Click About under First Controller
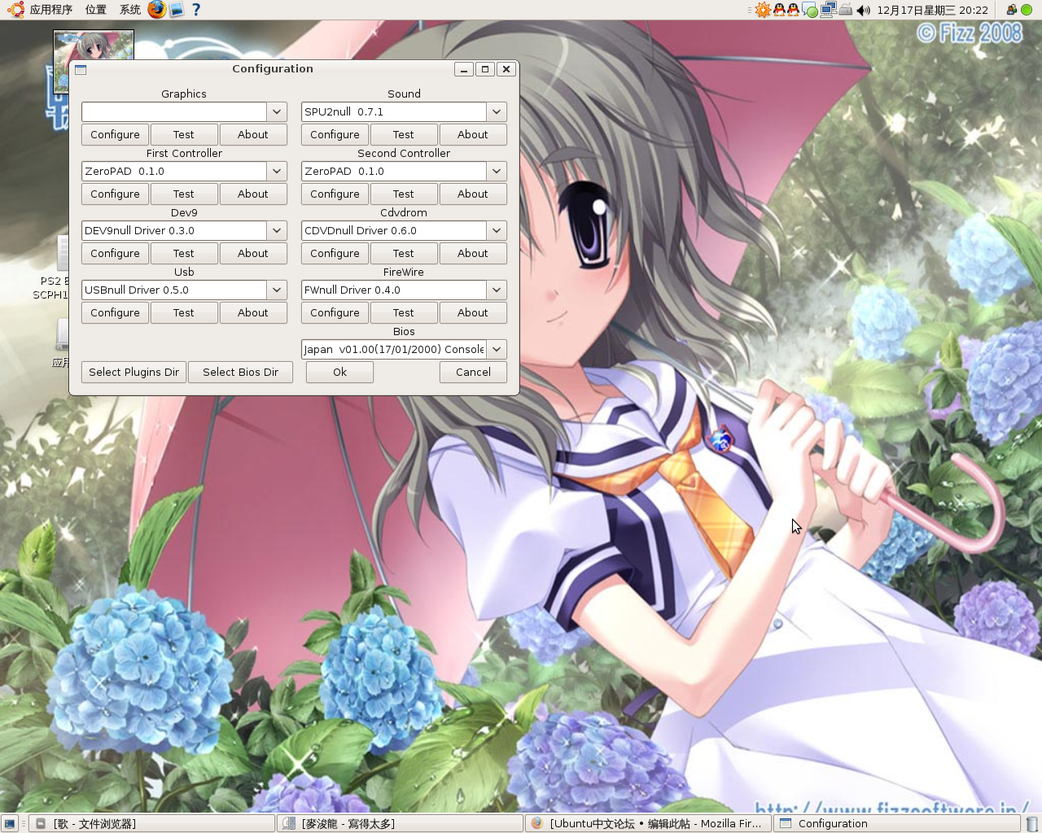This screenshot has height=833, width=1042. click(x=253, y=194)
